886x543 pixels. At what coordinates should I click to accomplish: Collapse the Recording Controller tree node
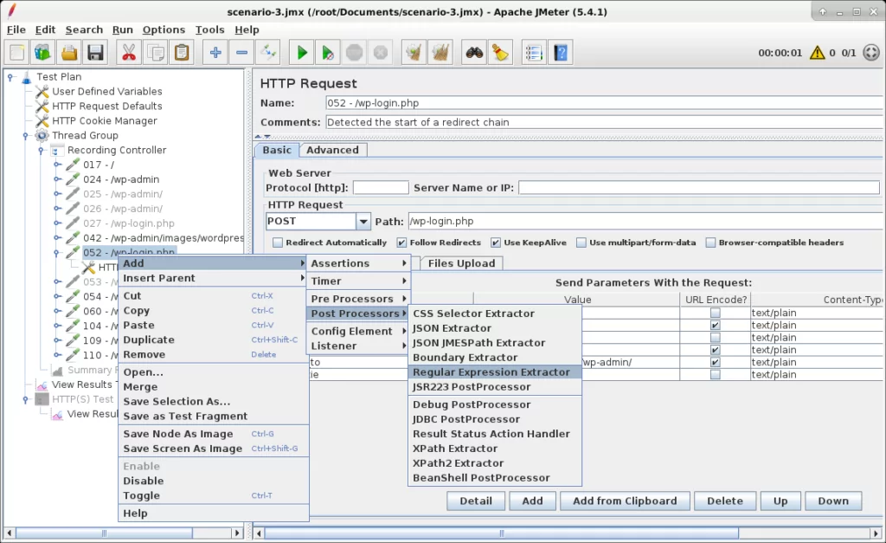tap(42, 150)
